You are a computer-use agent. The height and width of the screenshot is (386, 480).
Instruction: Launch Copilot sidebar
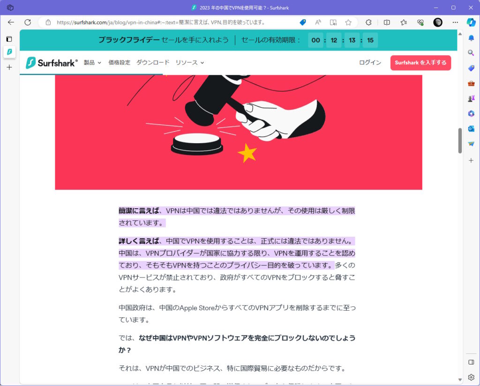471,22
